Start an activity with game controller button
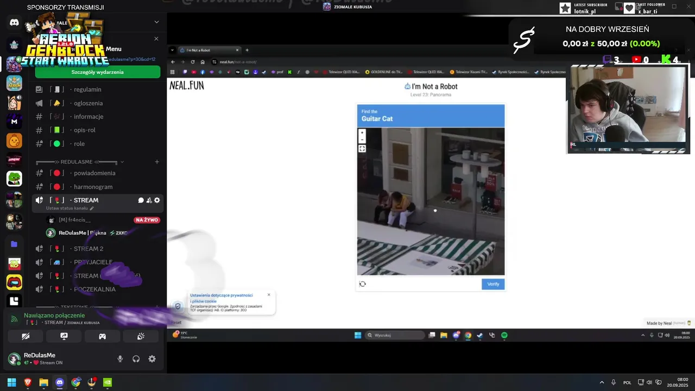 (102, 336)
